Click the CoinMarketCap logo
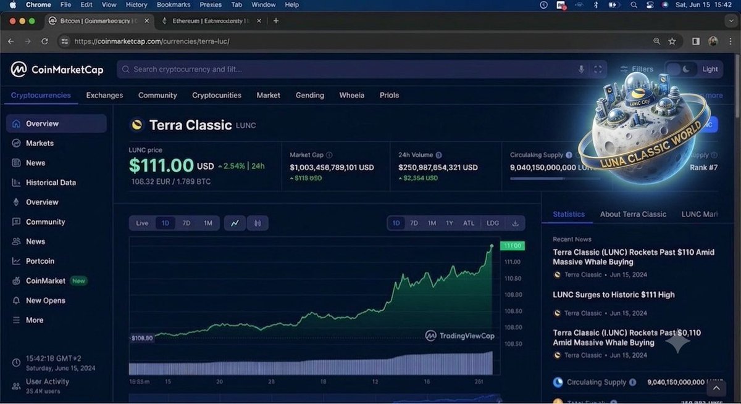This screenshot has width=741, height=404. pyautogui.click(x=57, y=69)
